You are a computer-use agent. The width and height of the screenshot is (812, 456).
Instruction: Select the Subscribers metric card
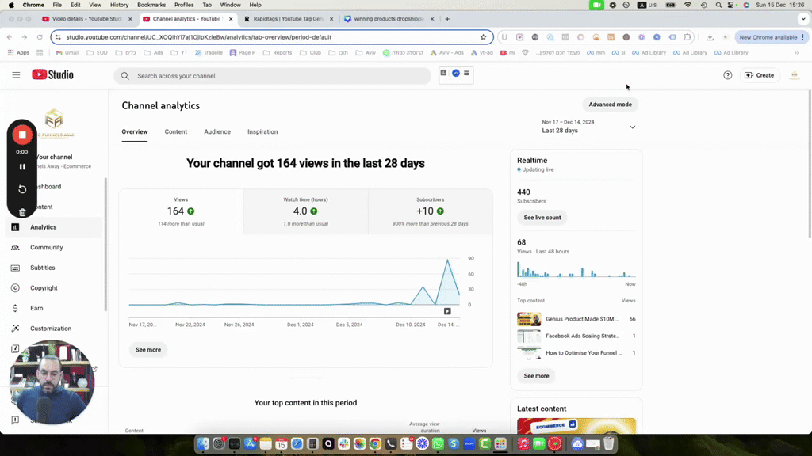click(431, 212)
